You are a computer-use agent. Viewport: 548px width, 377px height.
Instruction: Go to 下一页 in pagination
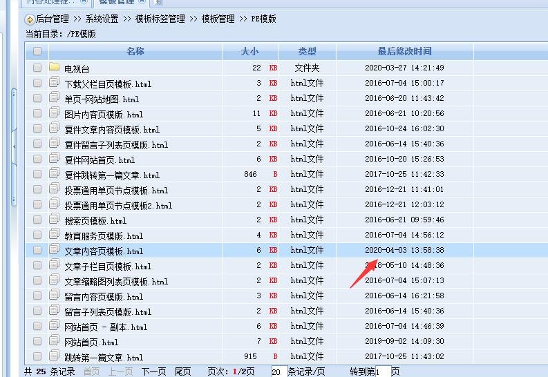153,371
